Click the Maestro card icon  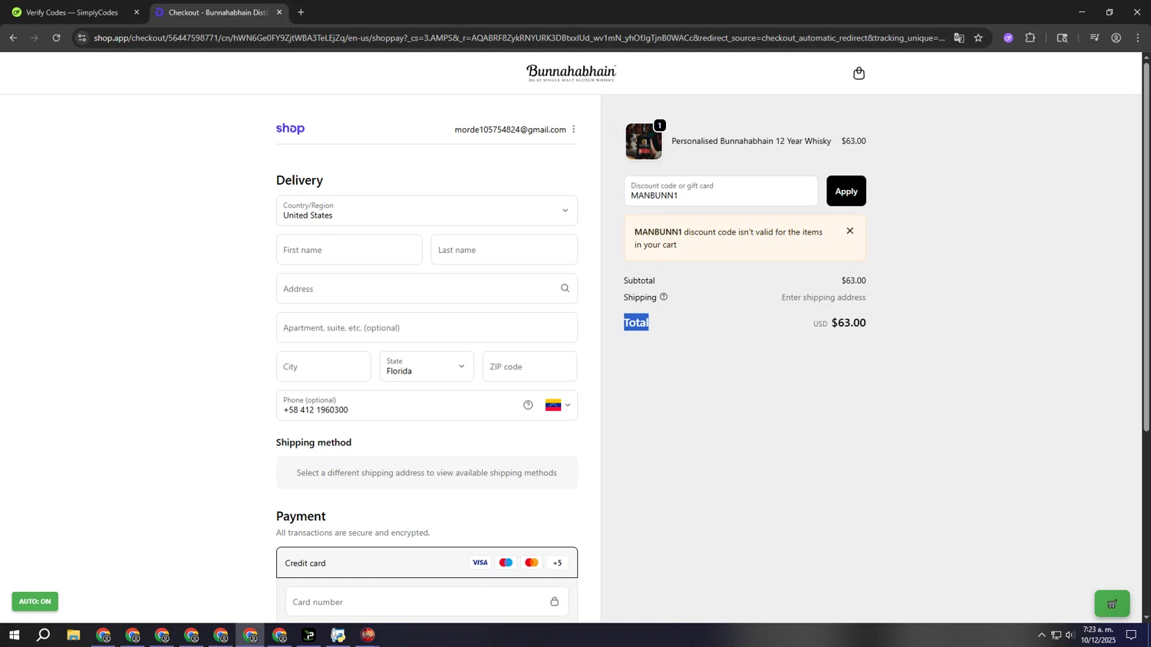506,563
